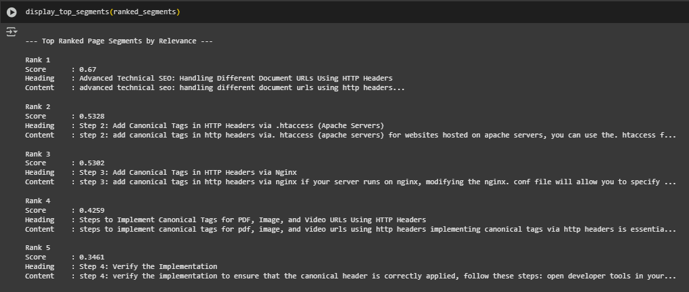Click the 0.4259 score value
The width and height of the screenshot is (689, 292).
tap(92, 210)
